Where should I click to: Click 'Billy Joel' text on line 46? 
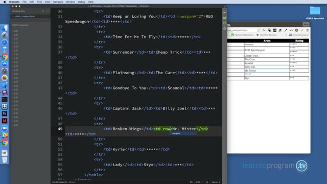click(174, 108)
